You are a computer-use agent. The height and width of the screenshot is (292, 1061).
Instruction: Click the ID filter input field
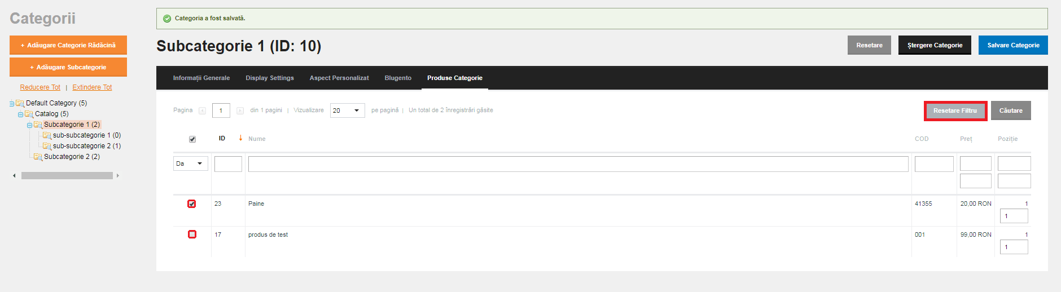coord(228,164)
